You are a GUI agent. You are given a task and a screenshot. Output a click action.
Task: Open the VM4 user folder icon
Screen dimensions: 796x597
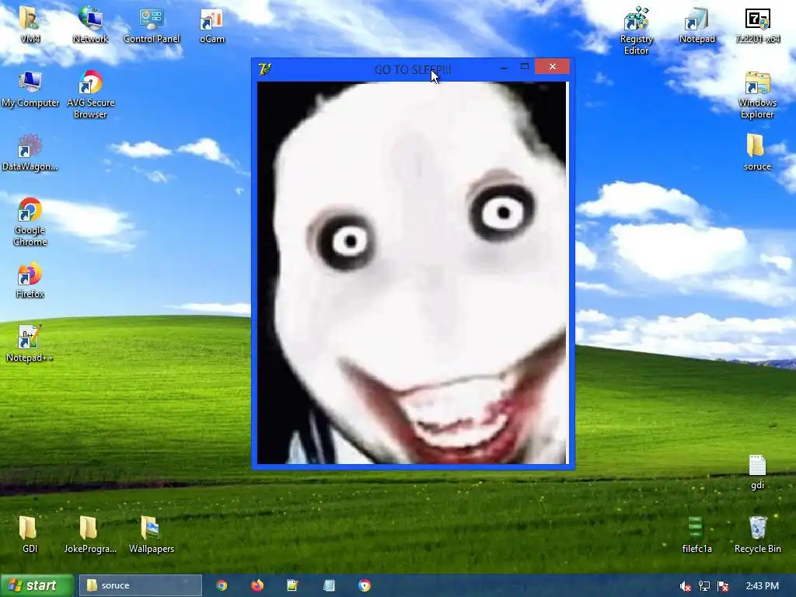[x=30, y=24]
